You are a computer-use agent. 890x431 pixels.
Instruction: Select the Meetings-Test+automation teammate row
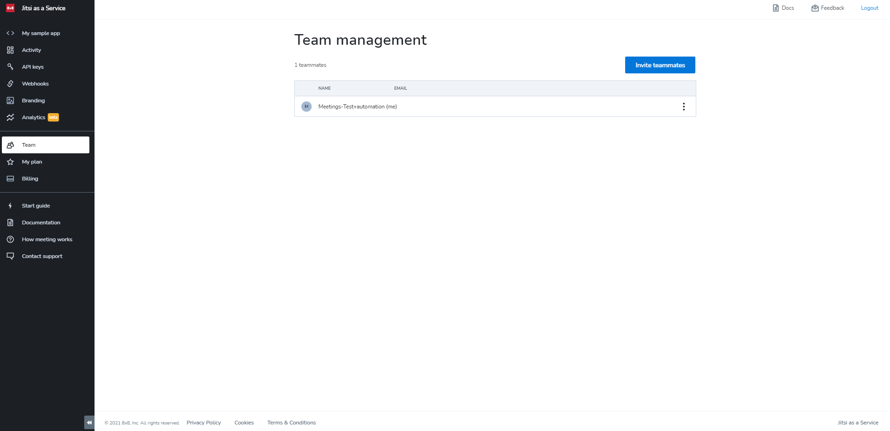pos(468,107)
